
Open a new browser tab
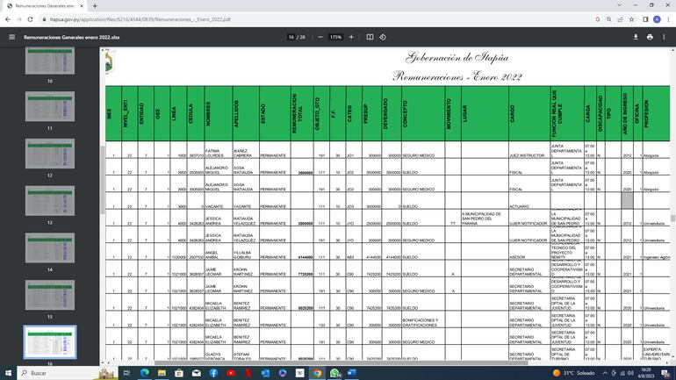pos(95,6)
